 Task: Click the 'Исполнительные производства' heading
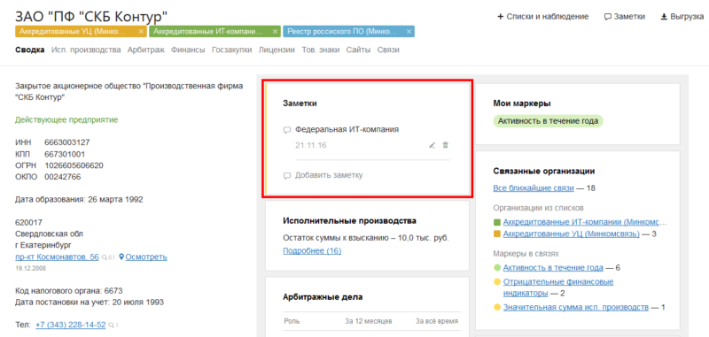coord(349,221)
